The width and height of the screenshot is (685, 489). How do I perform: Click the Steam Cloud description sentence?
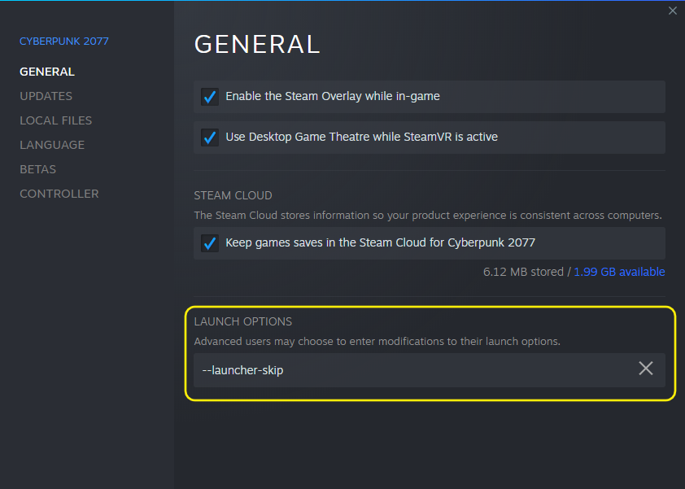coord(427,216)
